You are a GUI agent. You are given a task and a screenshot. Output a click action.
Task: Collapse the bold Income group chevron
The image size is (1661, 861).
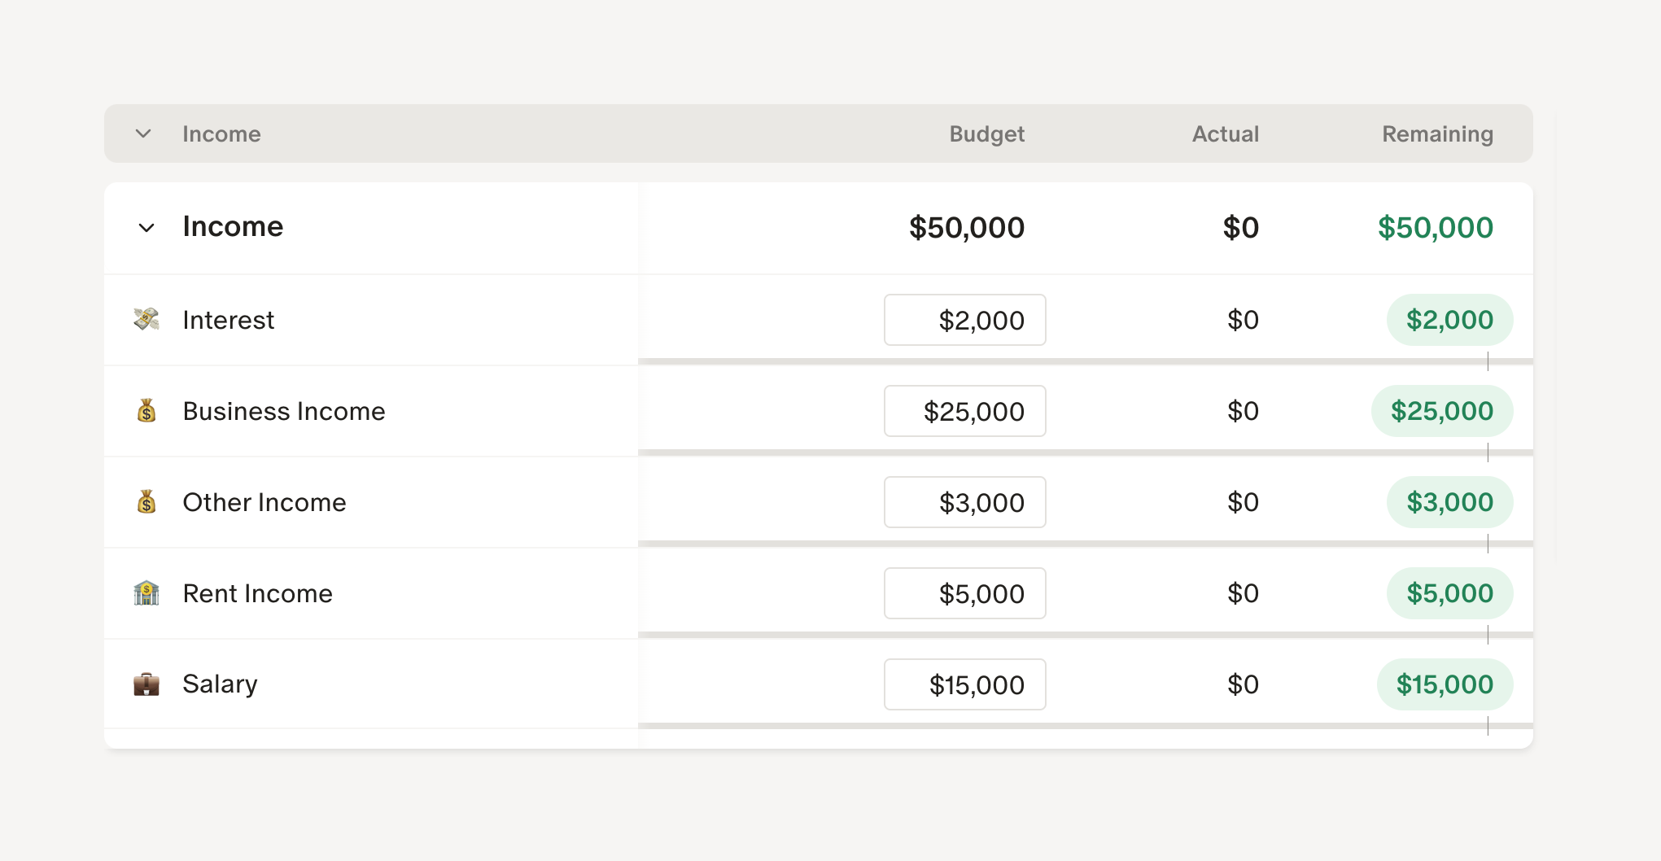[x=146, y=227]
